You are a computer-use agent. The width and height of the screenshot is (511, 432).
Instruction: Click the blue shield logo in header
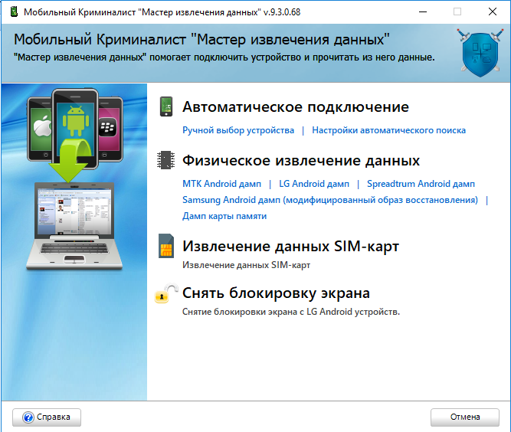point(480,52)
